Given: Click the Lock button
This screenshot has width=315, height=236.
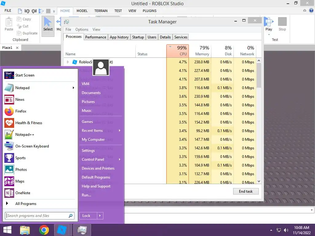Looking at the screenshot, I should [x=88, y=216].
